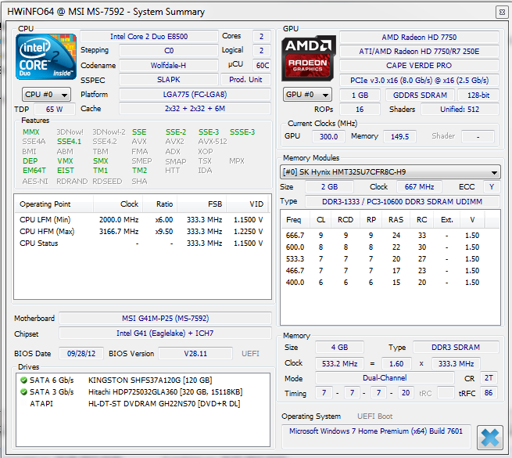The width and height of the screenshot is (512, 458).
Task: Select the Hitachi HDP725032GLA360 drive entry
Action: pyautogui.click(x=143, y=392)
